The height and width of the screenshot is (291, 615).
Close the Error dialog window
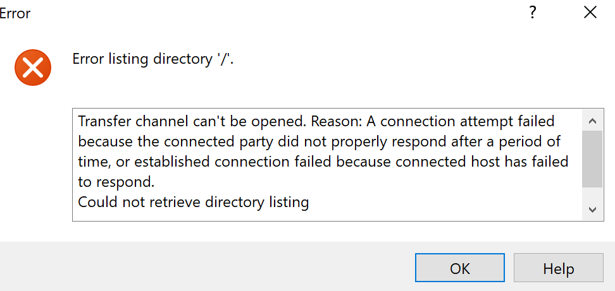click(x=590, y=13)
